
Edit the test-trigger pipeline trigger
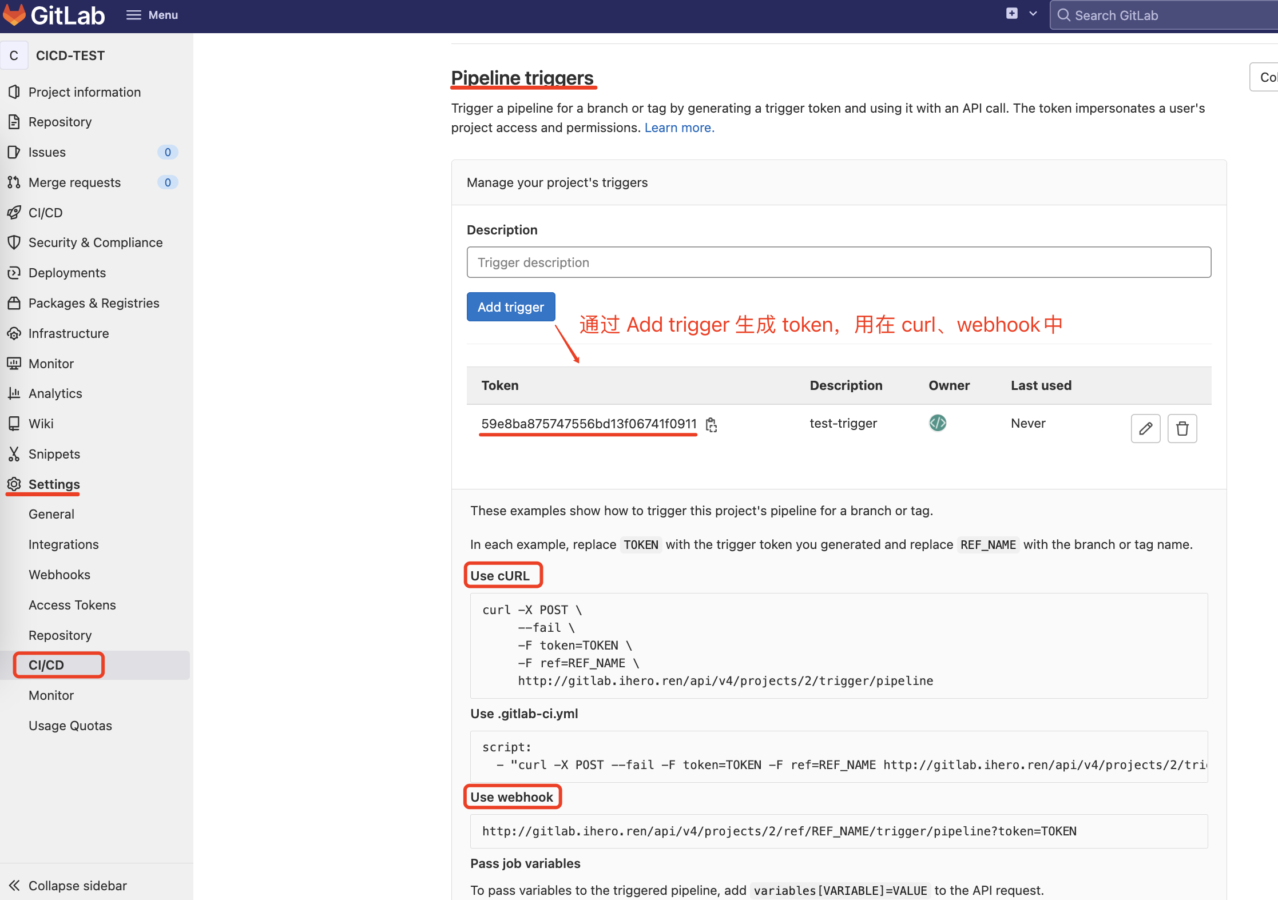(1145, 428)
